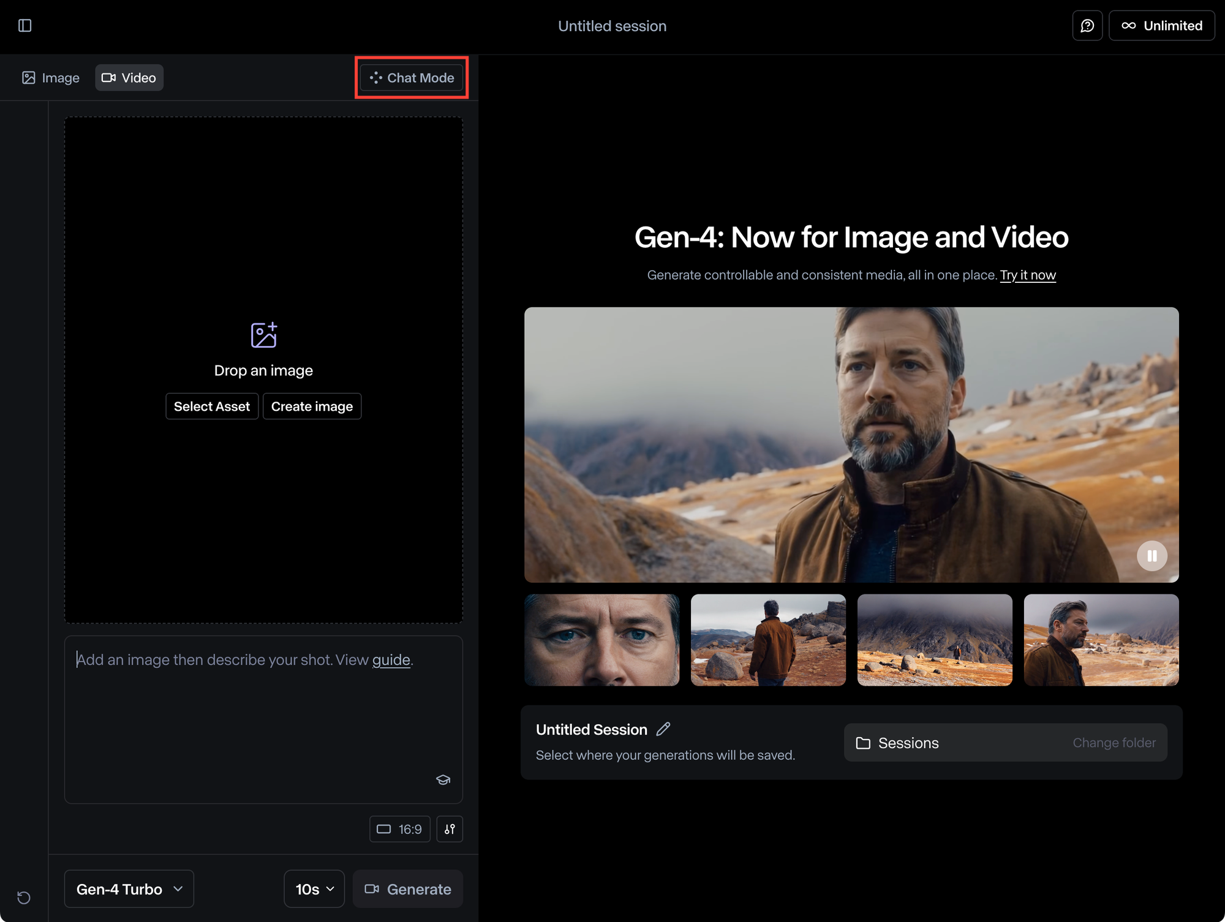
Task: Follow the Try it now link
Action: pos(1028,275)
